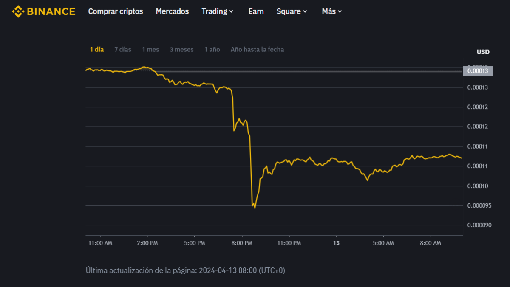Image resolution: width=510 pixels, height=287 pixels.
Task: Switch chart to 1 año
Action: pos(212,49)
